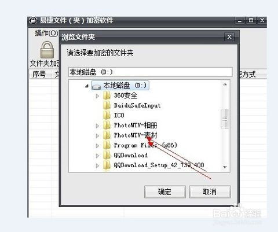Expand the QQDownload_Setup folder node
Image resolution: width=278 pixels, height=232 pixels.
97,165
